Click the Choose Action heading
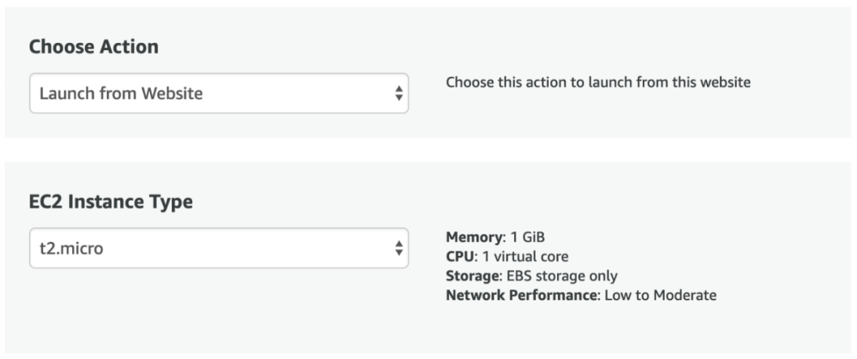The width and height of the screenshot is (857, 359). pyautogui.click(x=94, y=47)
